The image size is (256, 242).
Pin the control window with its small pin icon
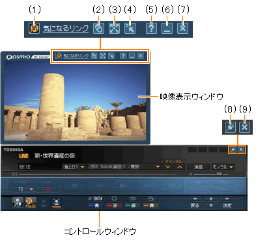(x=233, y=150)
